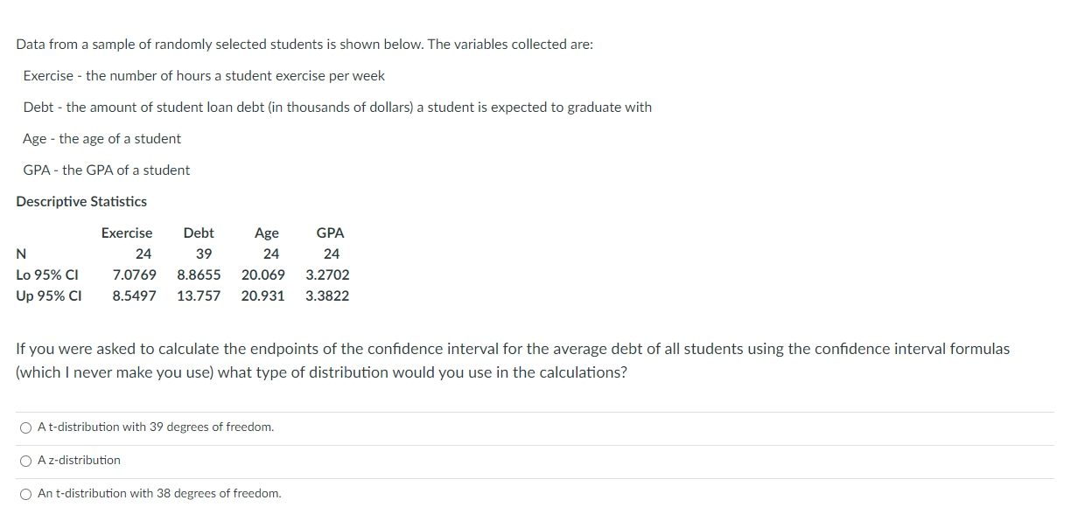
Task: Click the Age column header
Action: pos(266,233)
